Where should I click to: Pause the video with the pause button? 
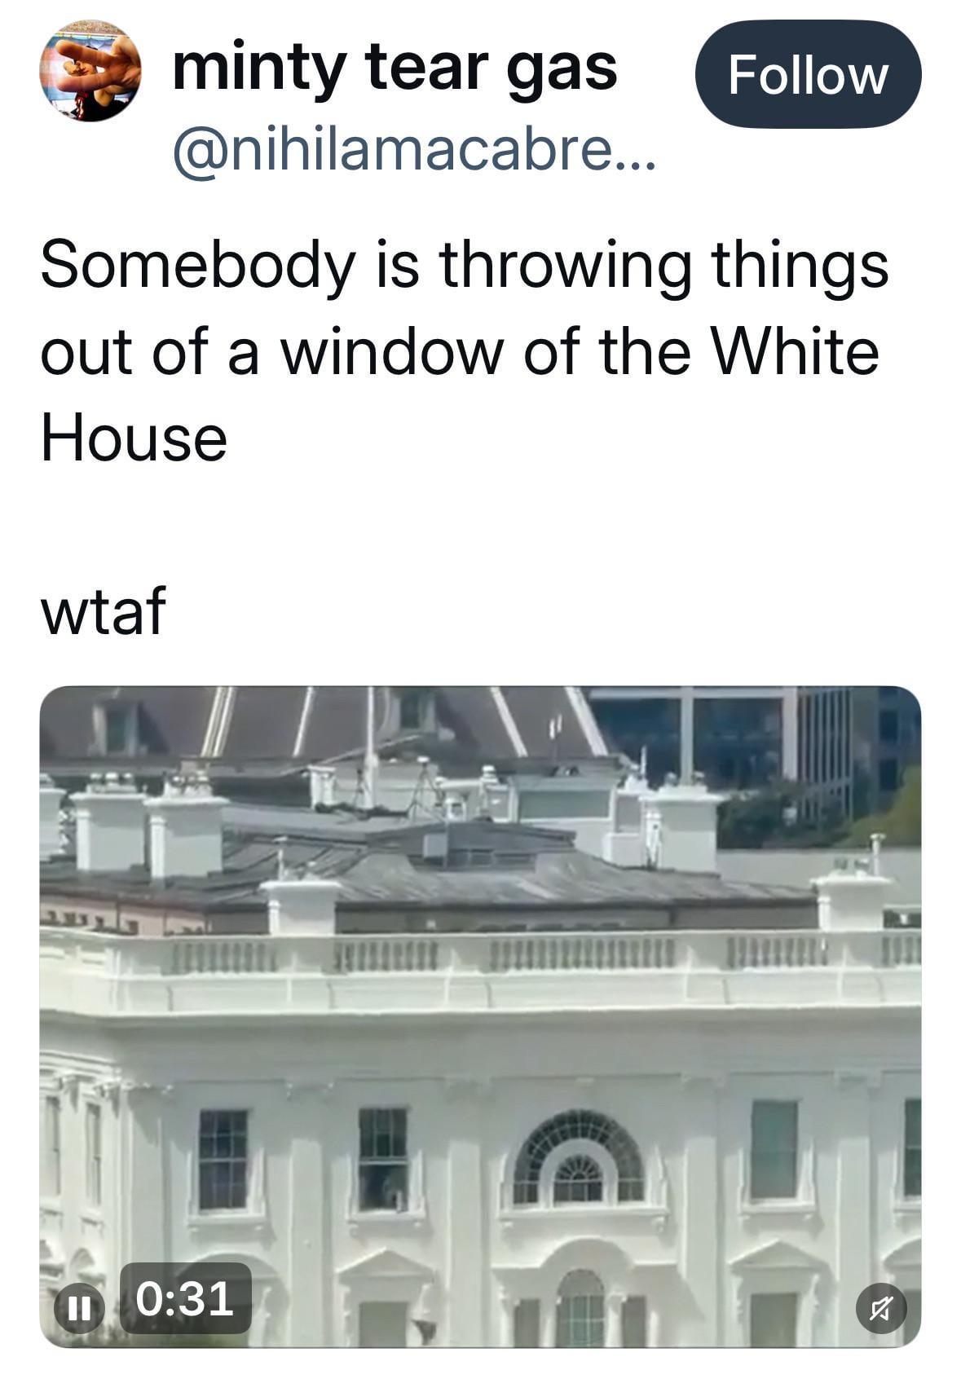(x=79, y=1307)
